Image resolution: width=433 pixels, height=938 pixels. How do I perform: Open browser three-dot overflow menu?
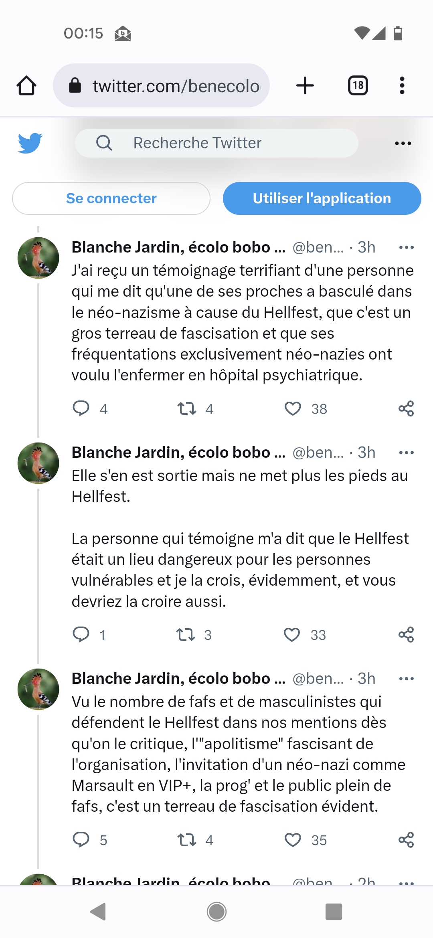pyautogui.click(x=402, y=85)
